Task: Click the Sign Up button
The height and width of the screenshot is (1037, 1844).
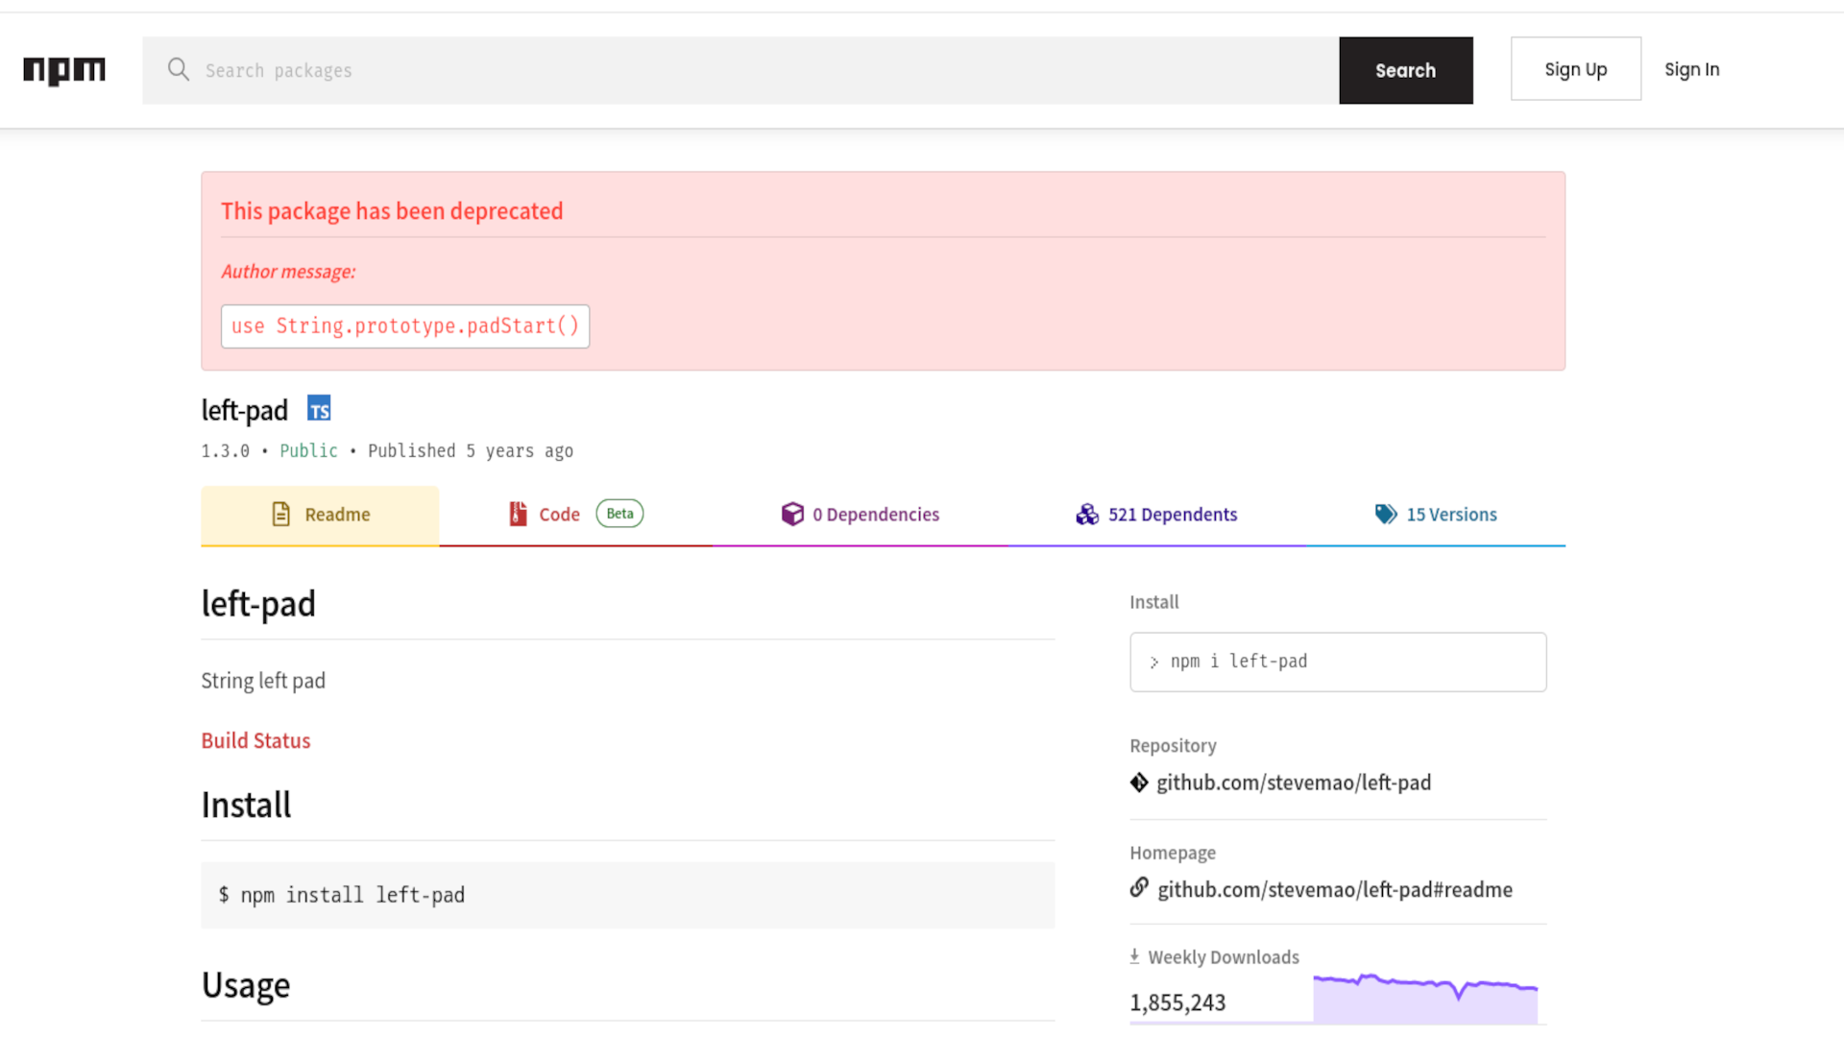Action: pos(1575,69)
